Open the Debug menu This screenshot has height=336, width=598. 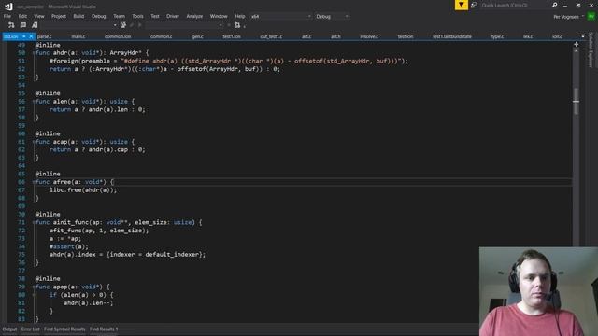99,17
